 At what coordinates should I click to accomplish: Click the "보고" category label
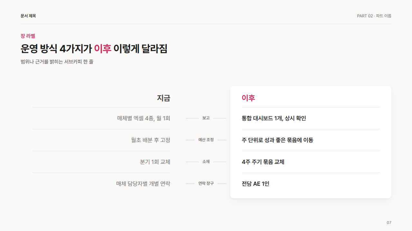[206, 118]
